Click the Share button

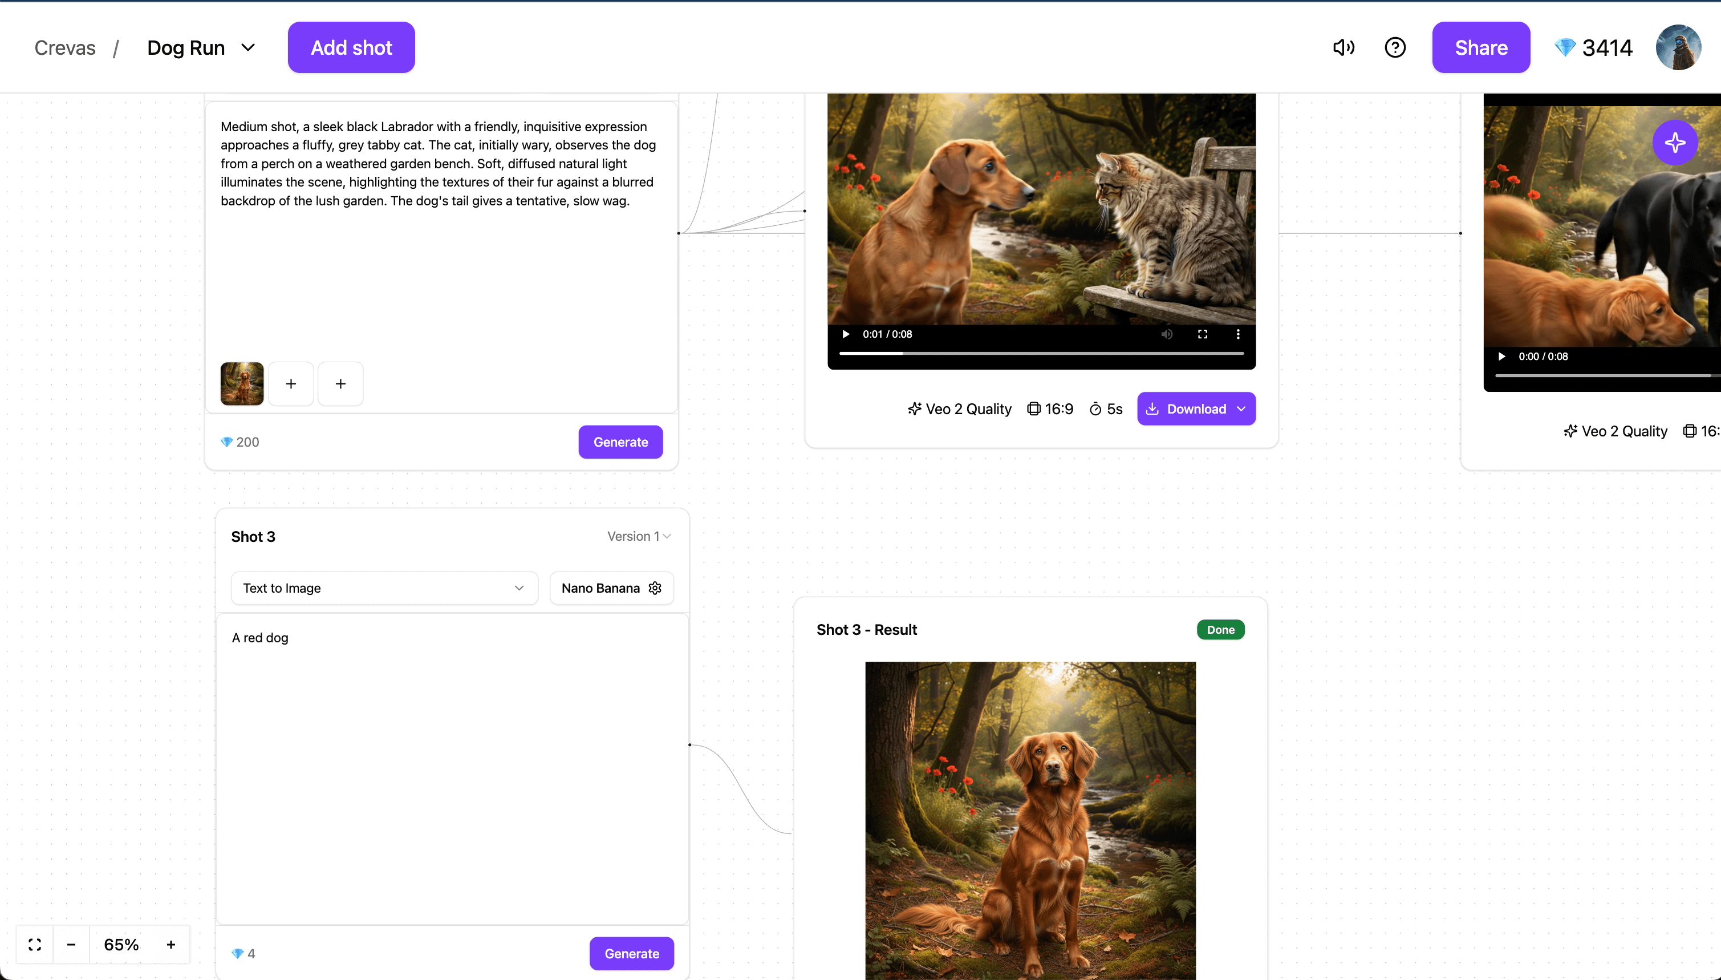coord(1480,47)
